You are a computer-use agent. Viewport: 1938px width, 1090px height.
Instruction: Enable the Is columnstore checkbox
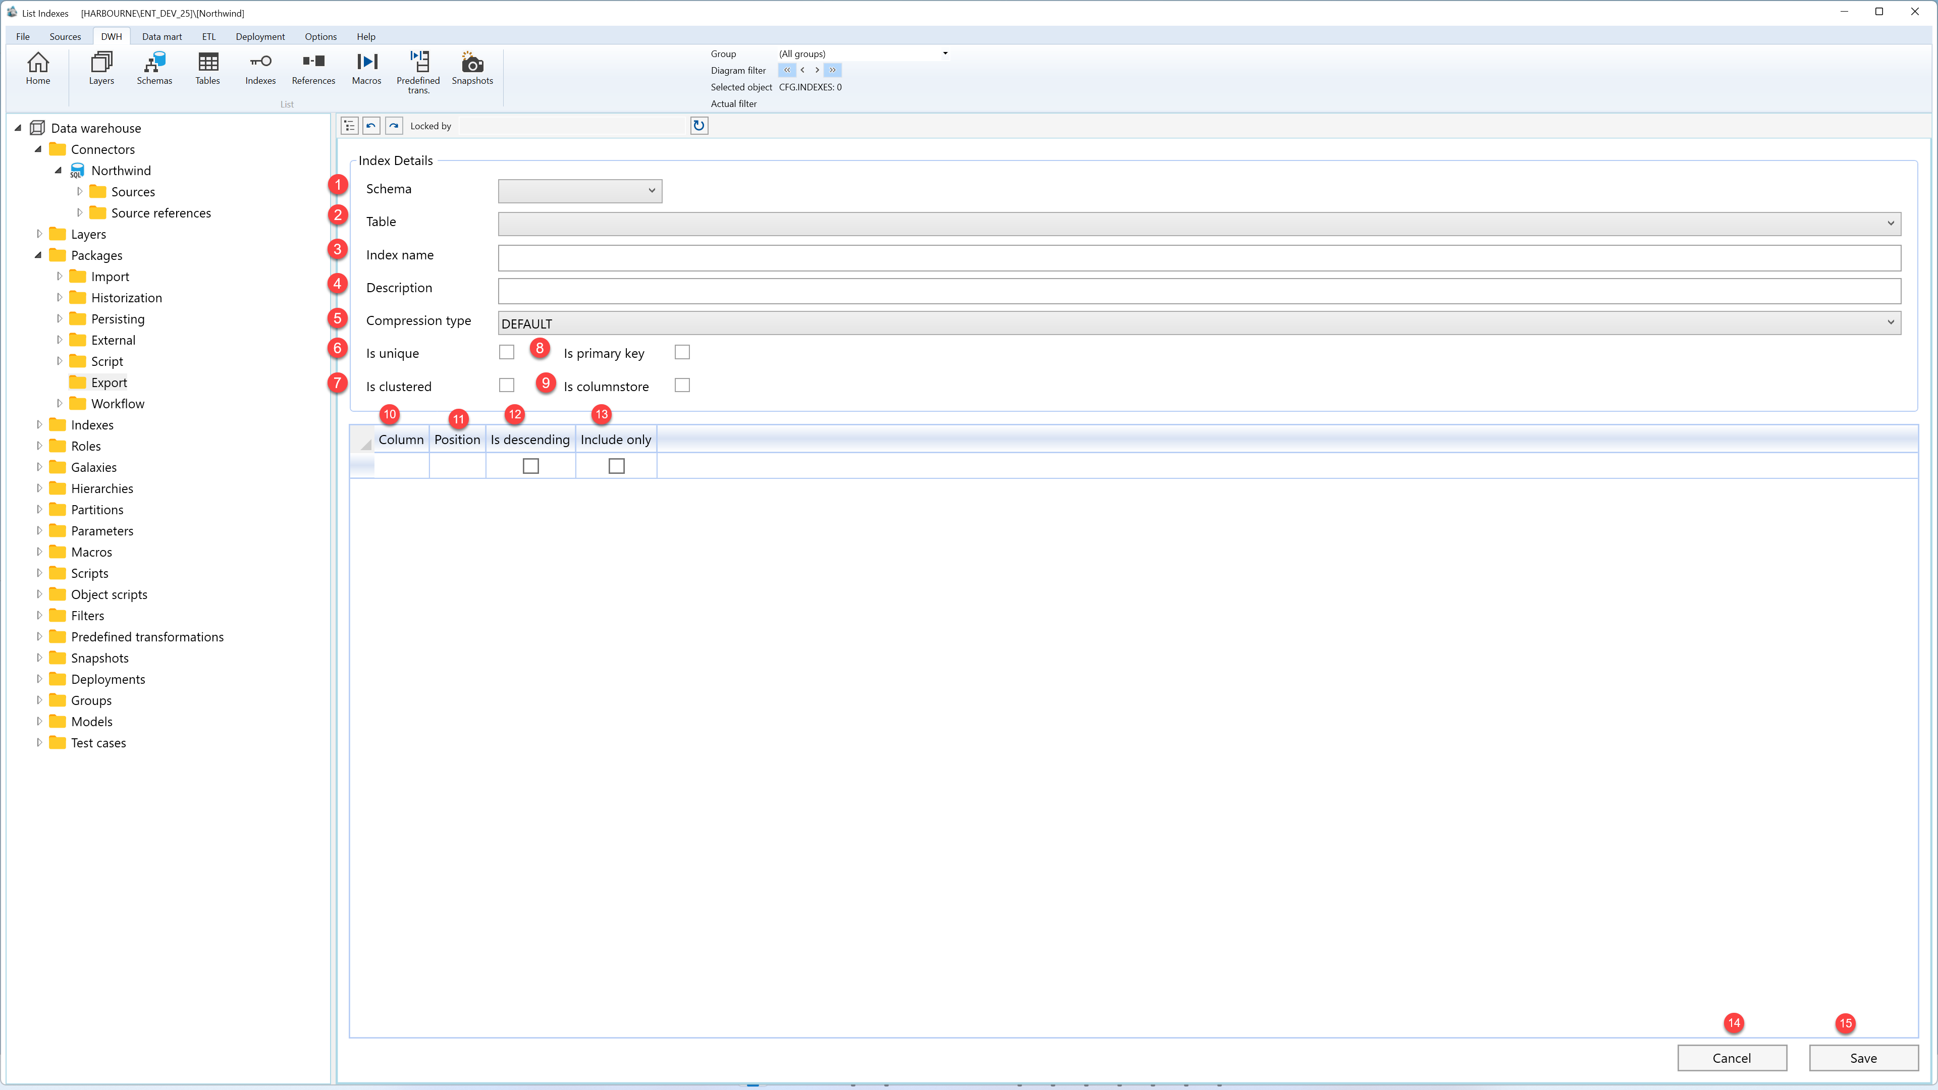(682, 385)
